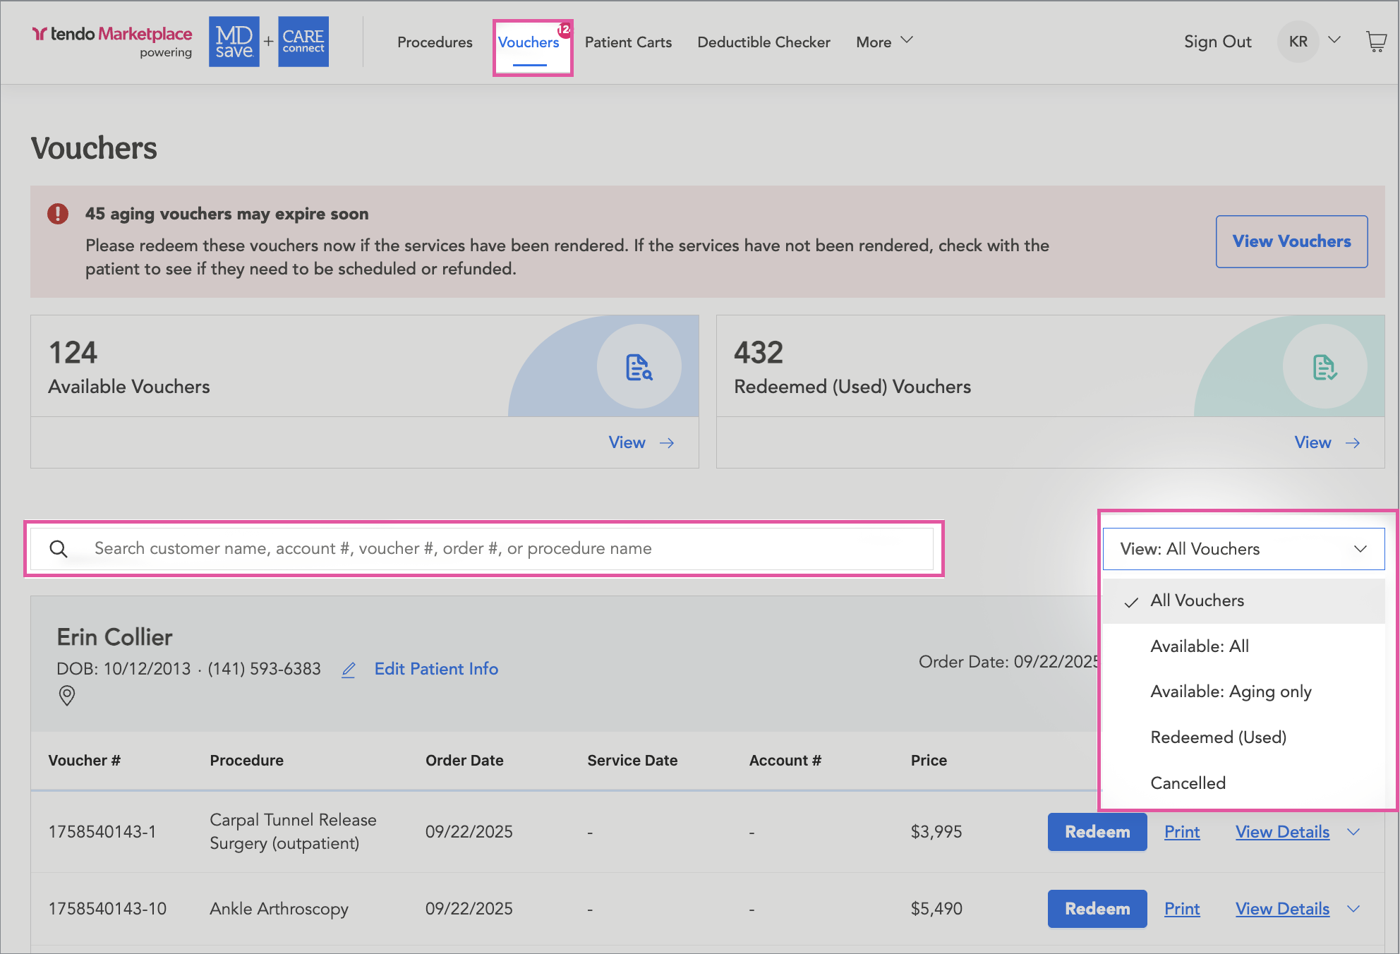Open the shopping cart icon

click(x=1376, y=42)
